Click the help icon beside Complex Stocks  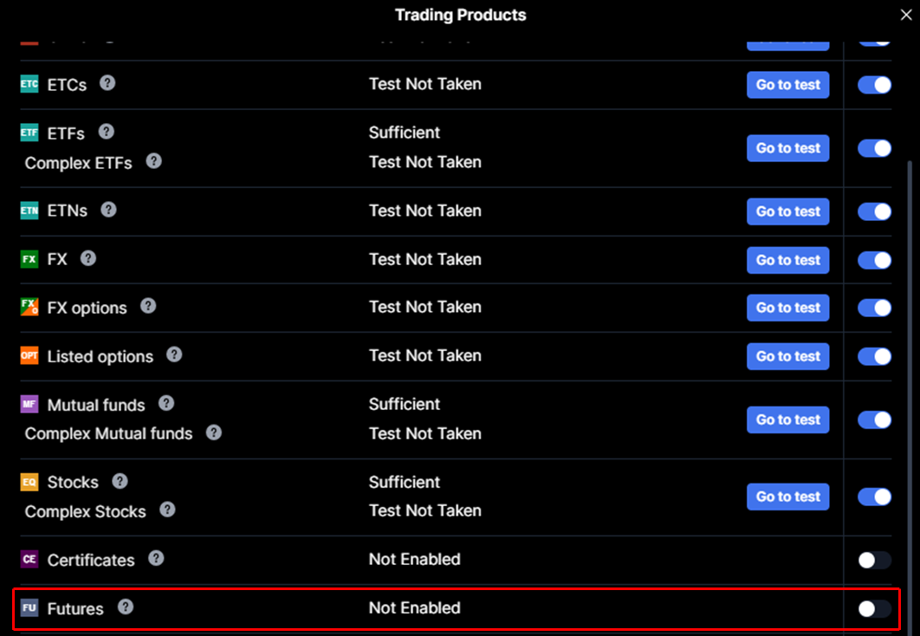pyautogui.click(x=167, y=509)
